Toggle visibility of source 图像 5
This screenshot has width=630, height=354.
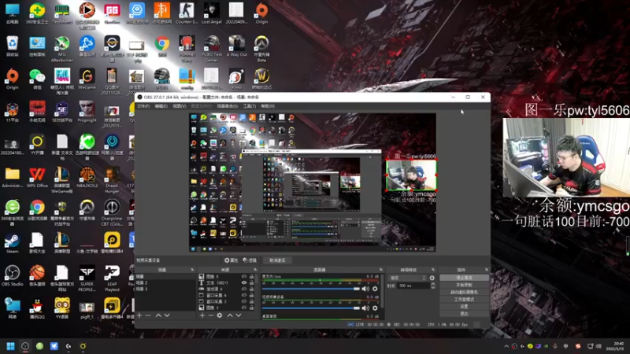pos(244,277)
